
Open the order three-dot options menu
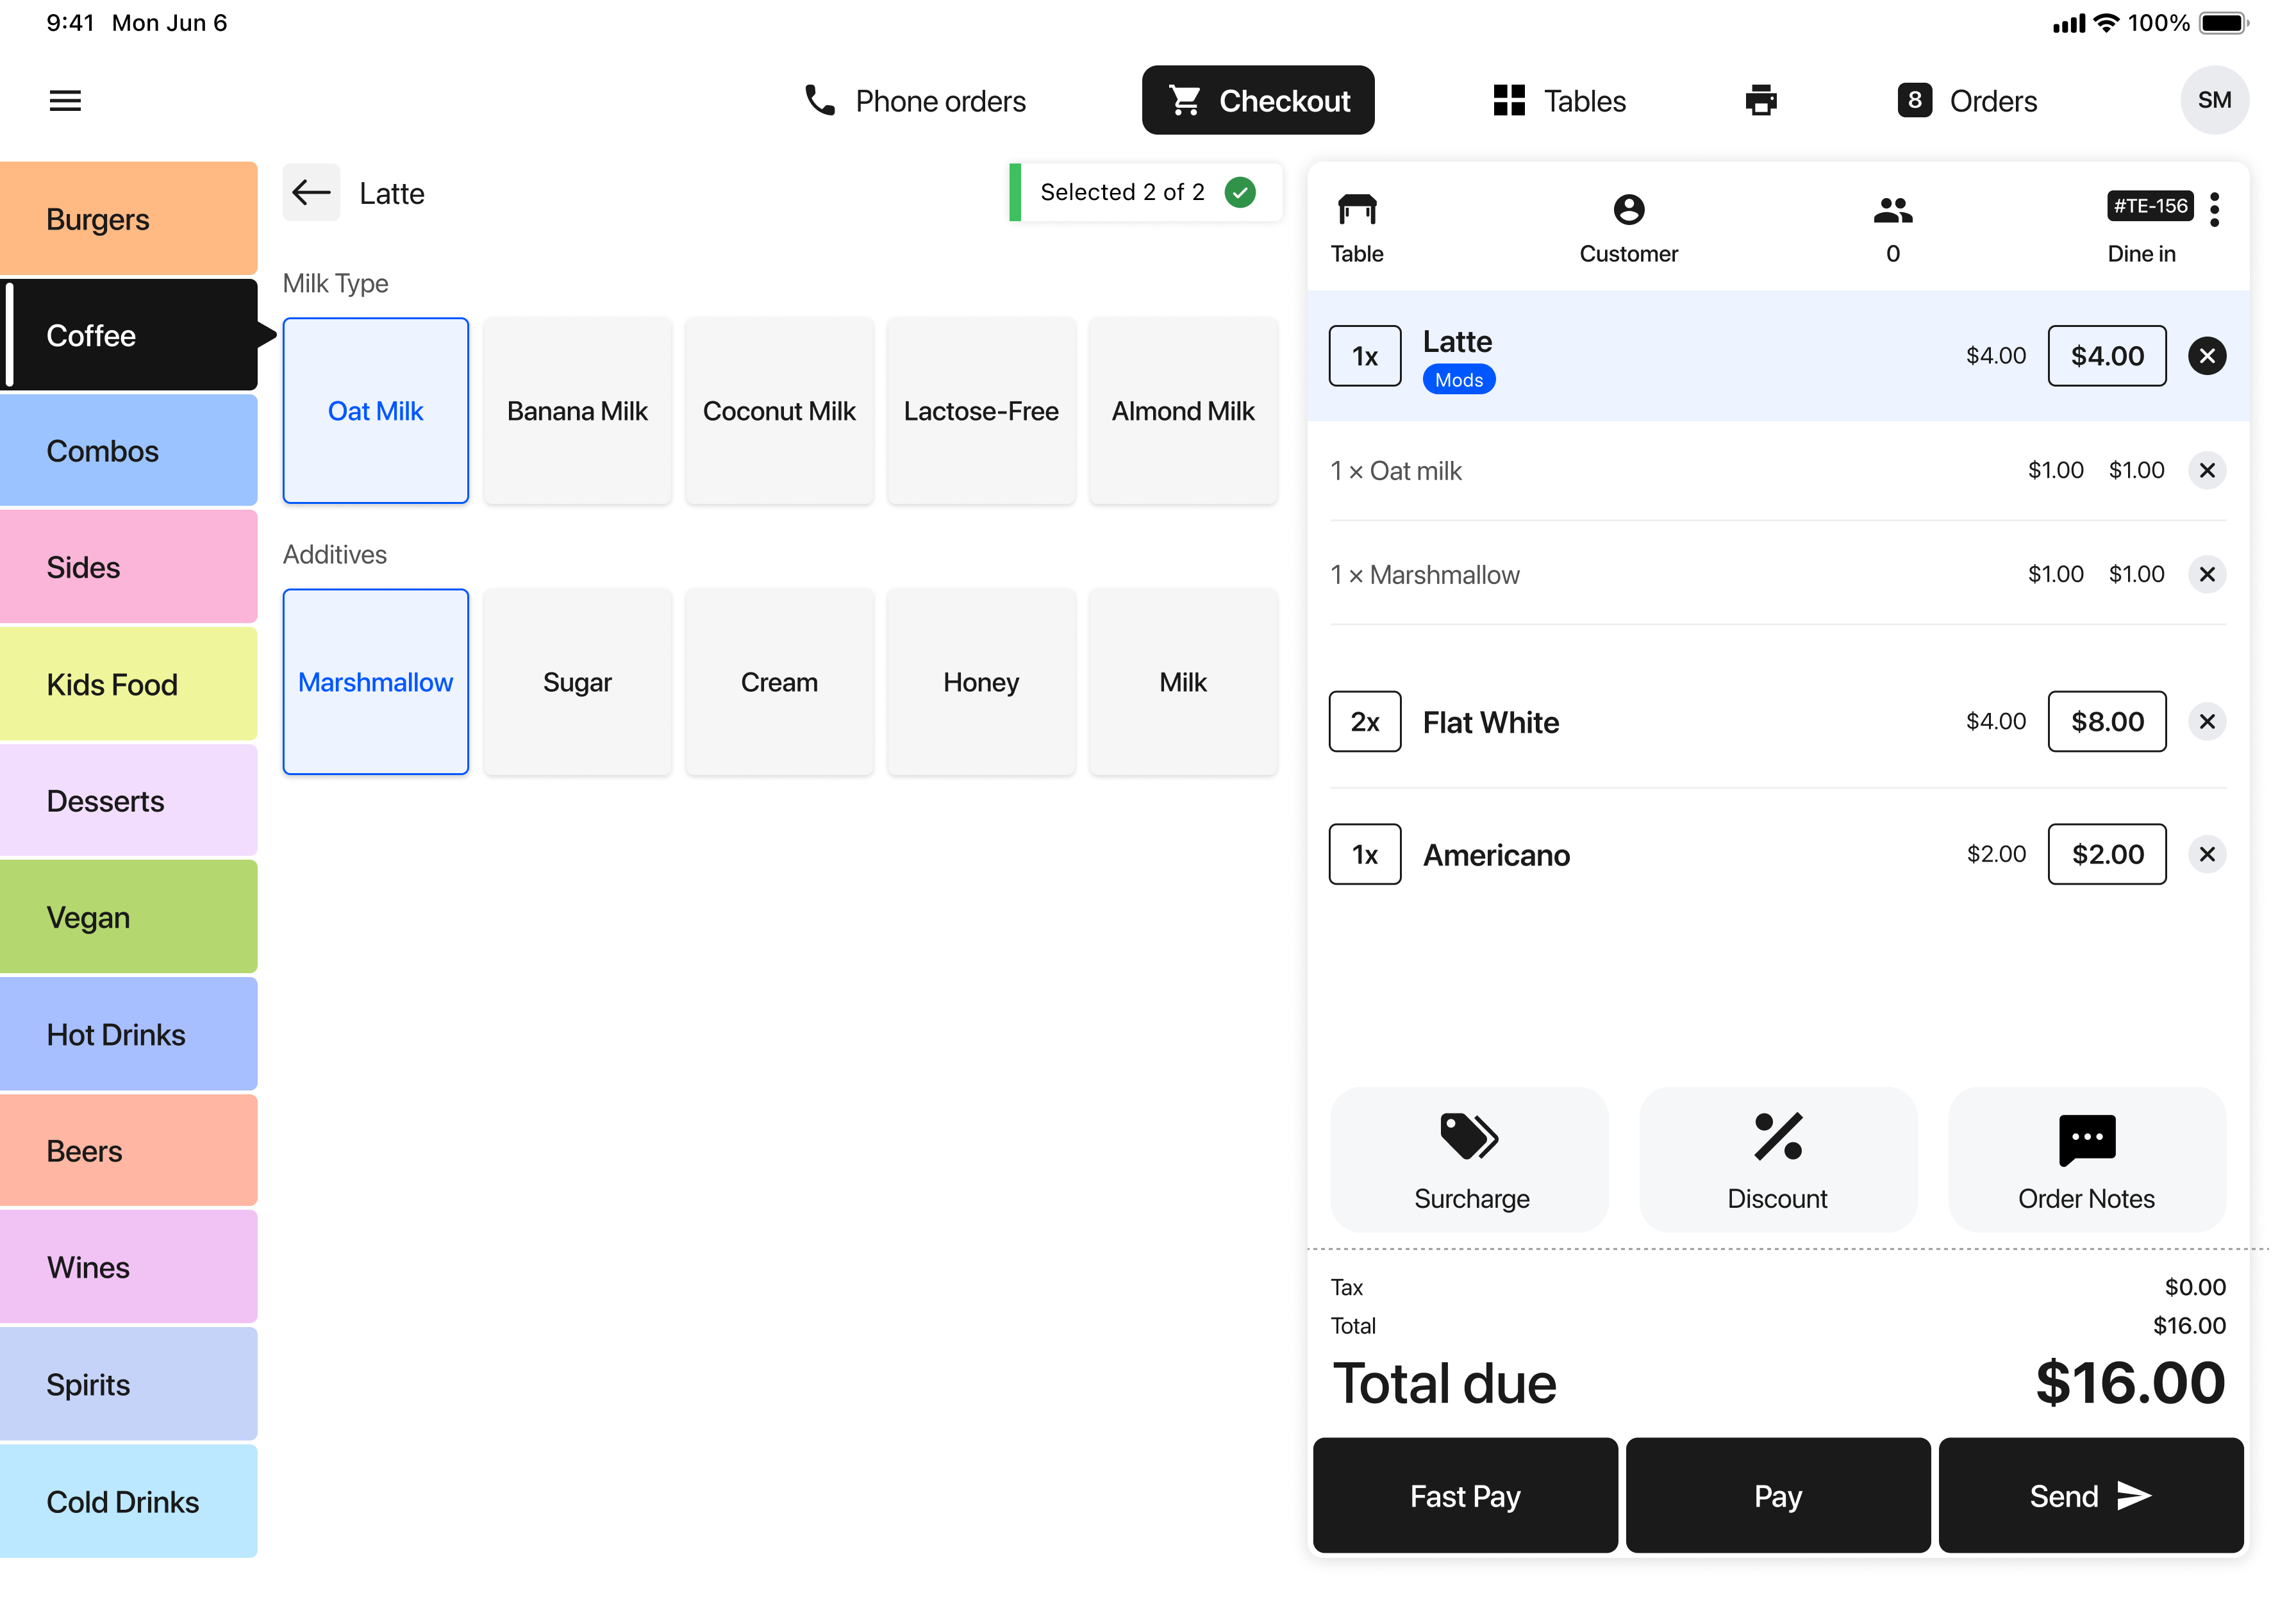pos(2214,210)
